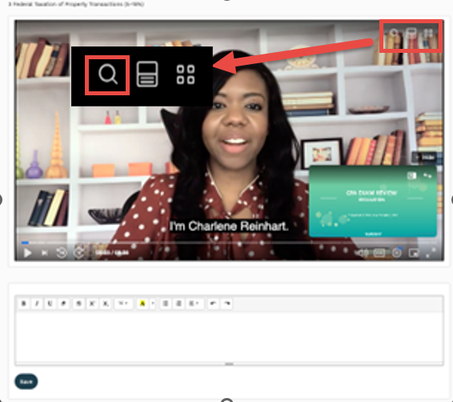
Task: Insert a numbered list
Action: coord(178,304)
